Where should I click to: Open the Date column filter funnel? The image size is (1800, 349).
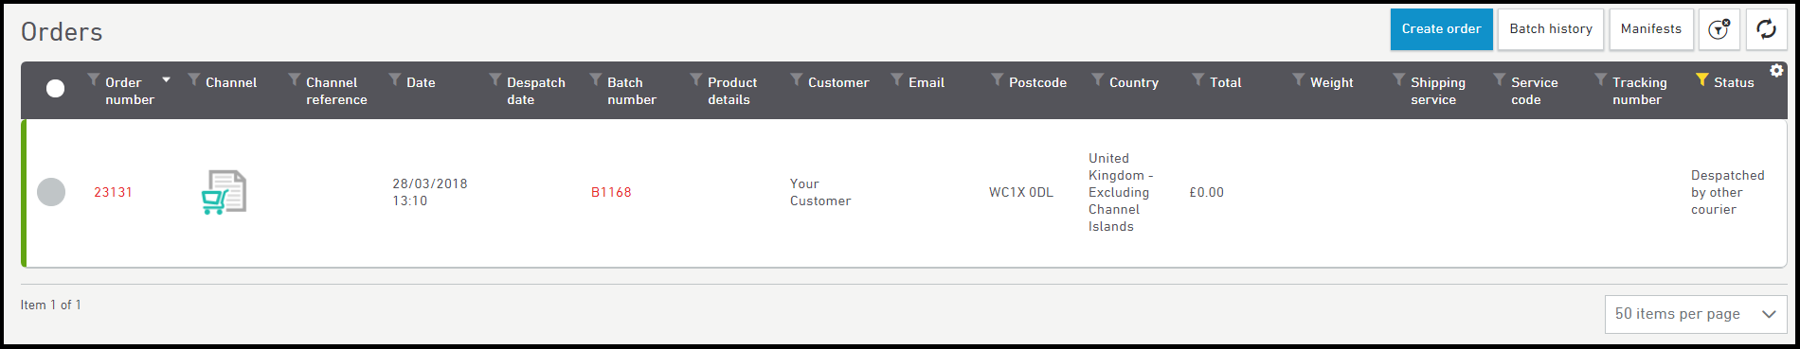click(x=394, y=79)
